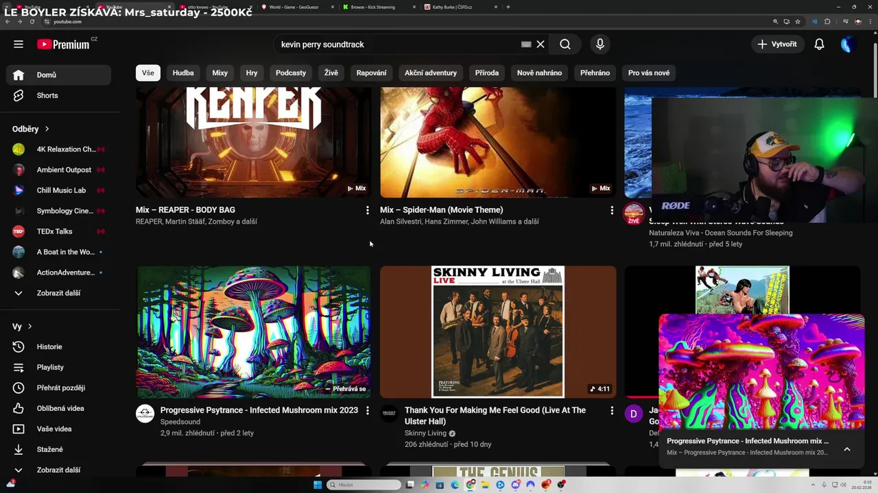Select the Akční adventury filter chip
Image resolution: width=878 pixels, height=493 pixels.
(431, 73)
